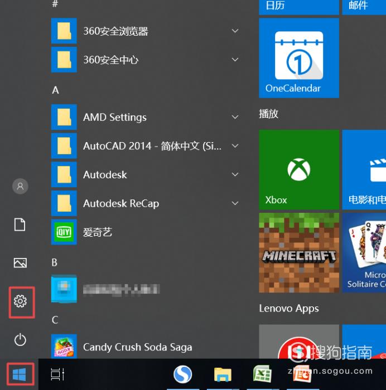Open the Xbox tile
386x390 pixels.
tap(299, 169)
